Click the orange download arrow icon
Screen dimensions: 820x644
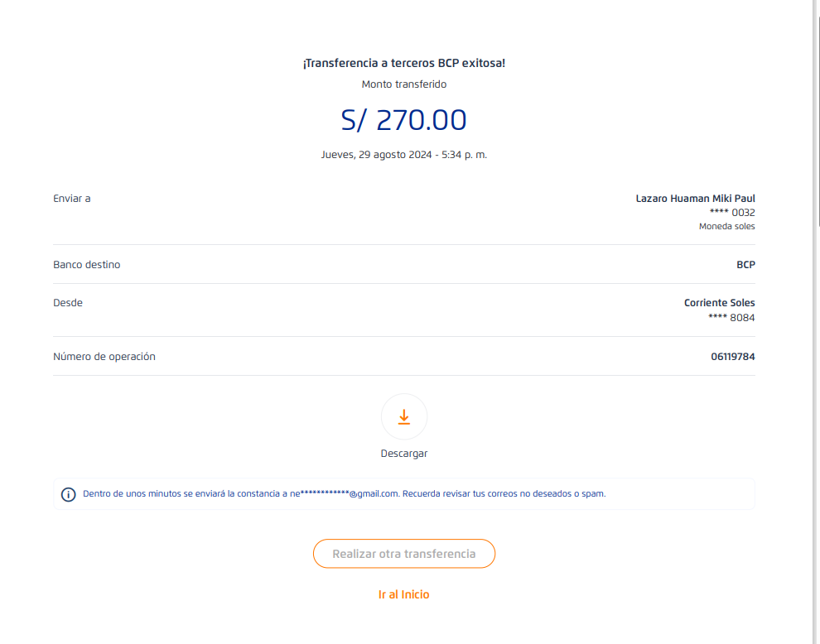(404, 416)
